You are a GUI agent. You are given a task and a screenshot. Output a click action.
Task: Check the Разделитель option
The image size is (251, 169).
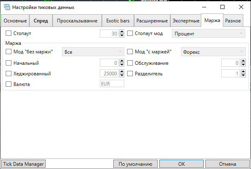[130, 73]
